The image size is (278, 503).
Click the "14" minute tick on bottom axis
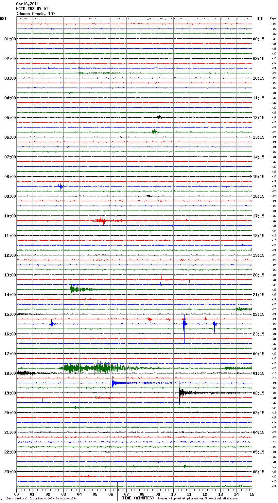[236, 494]
